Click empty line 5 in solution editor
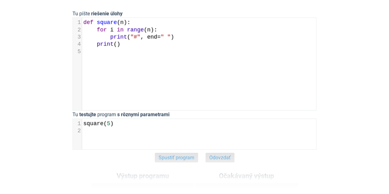 point(199,51)
